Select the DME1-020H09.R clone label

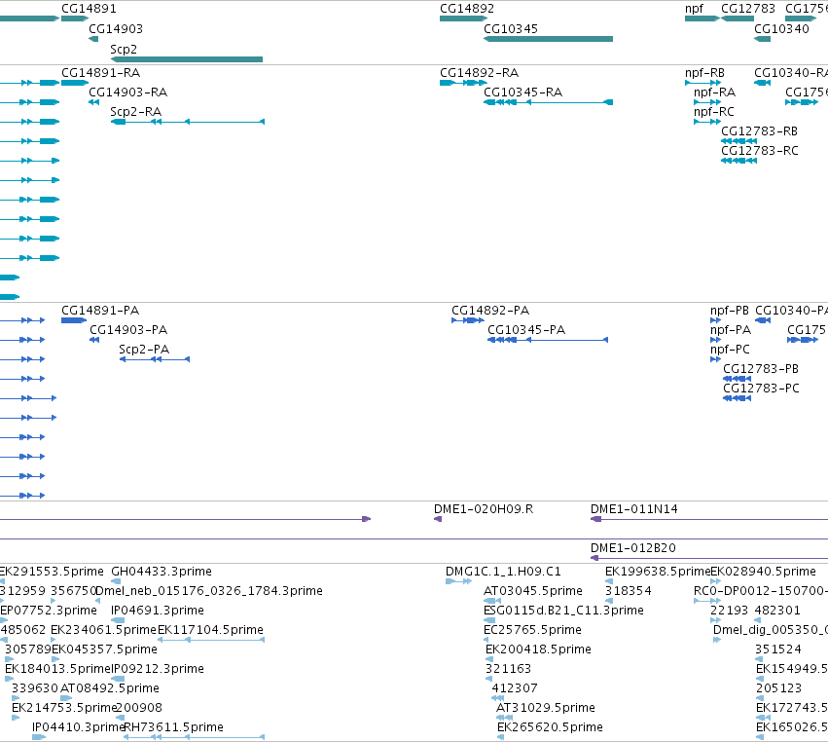click(x=484, y=509)
